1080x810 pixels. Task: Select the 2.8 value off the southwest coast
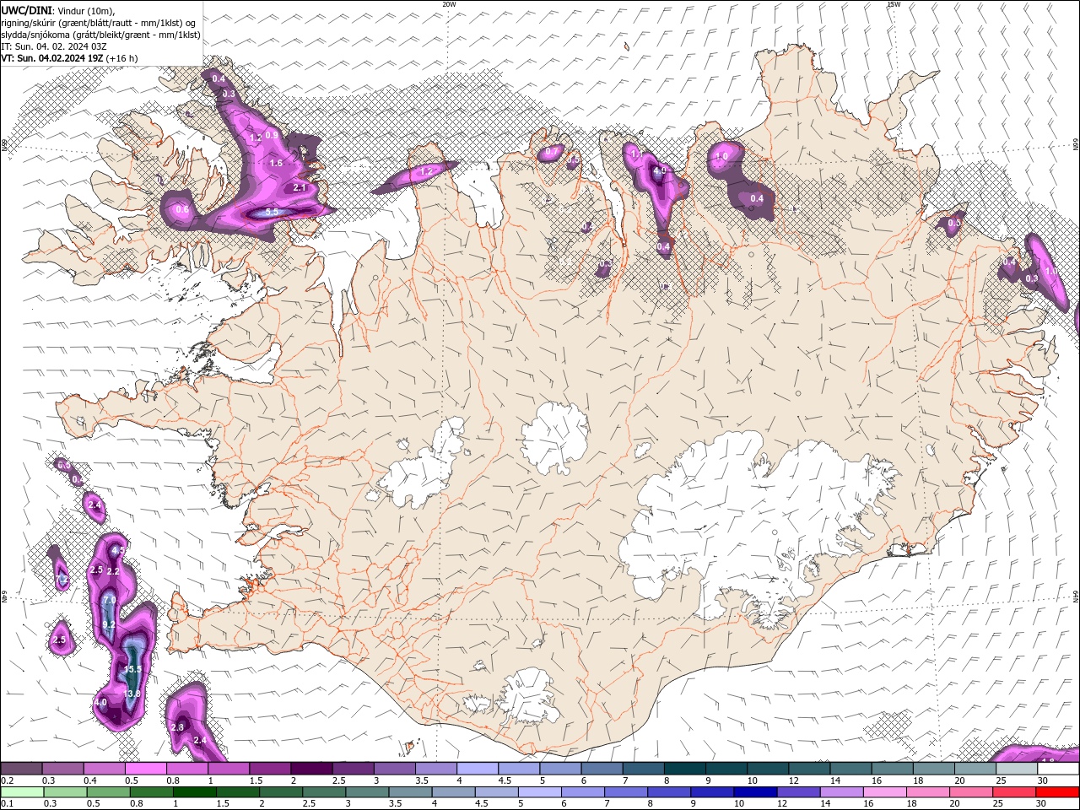click(177, 727)
